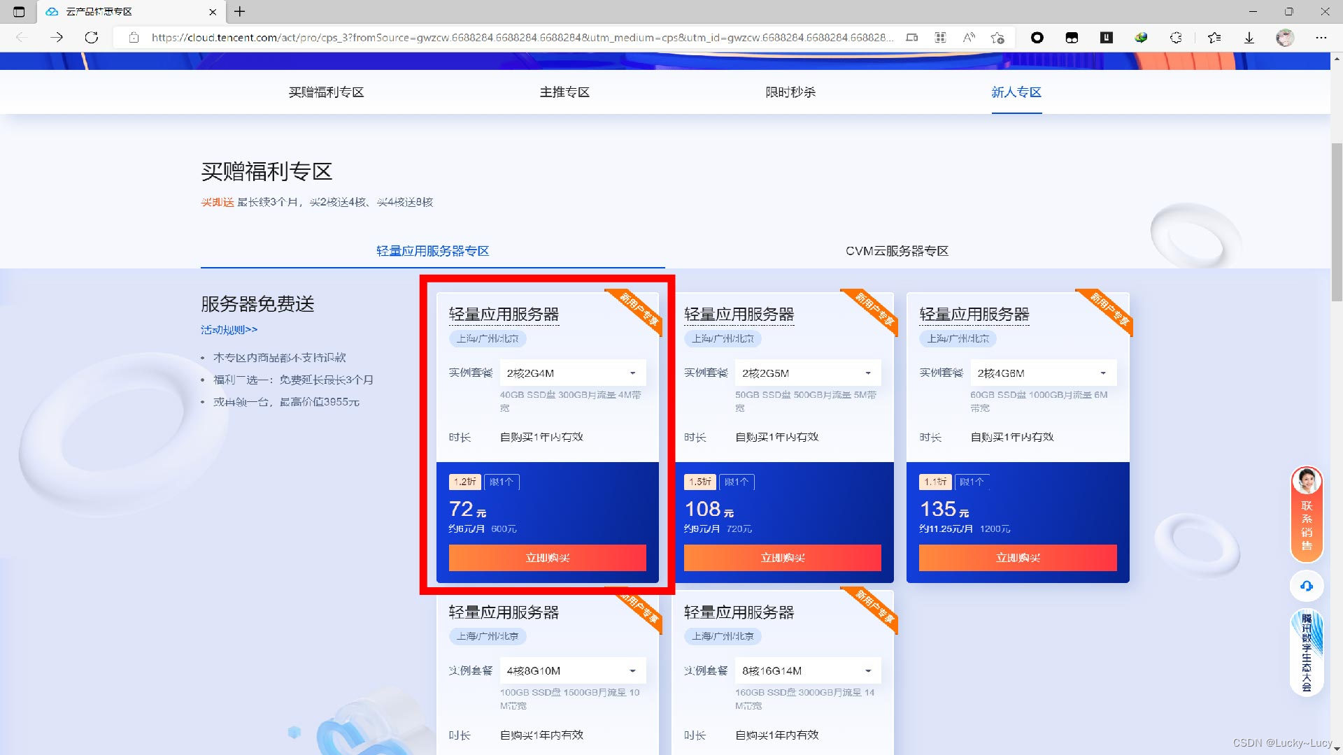Switch to 新人专区 nav tab
This screenshot has width=1343, height=755.
[x=1016, y=92]
